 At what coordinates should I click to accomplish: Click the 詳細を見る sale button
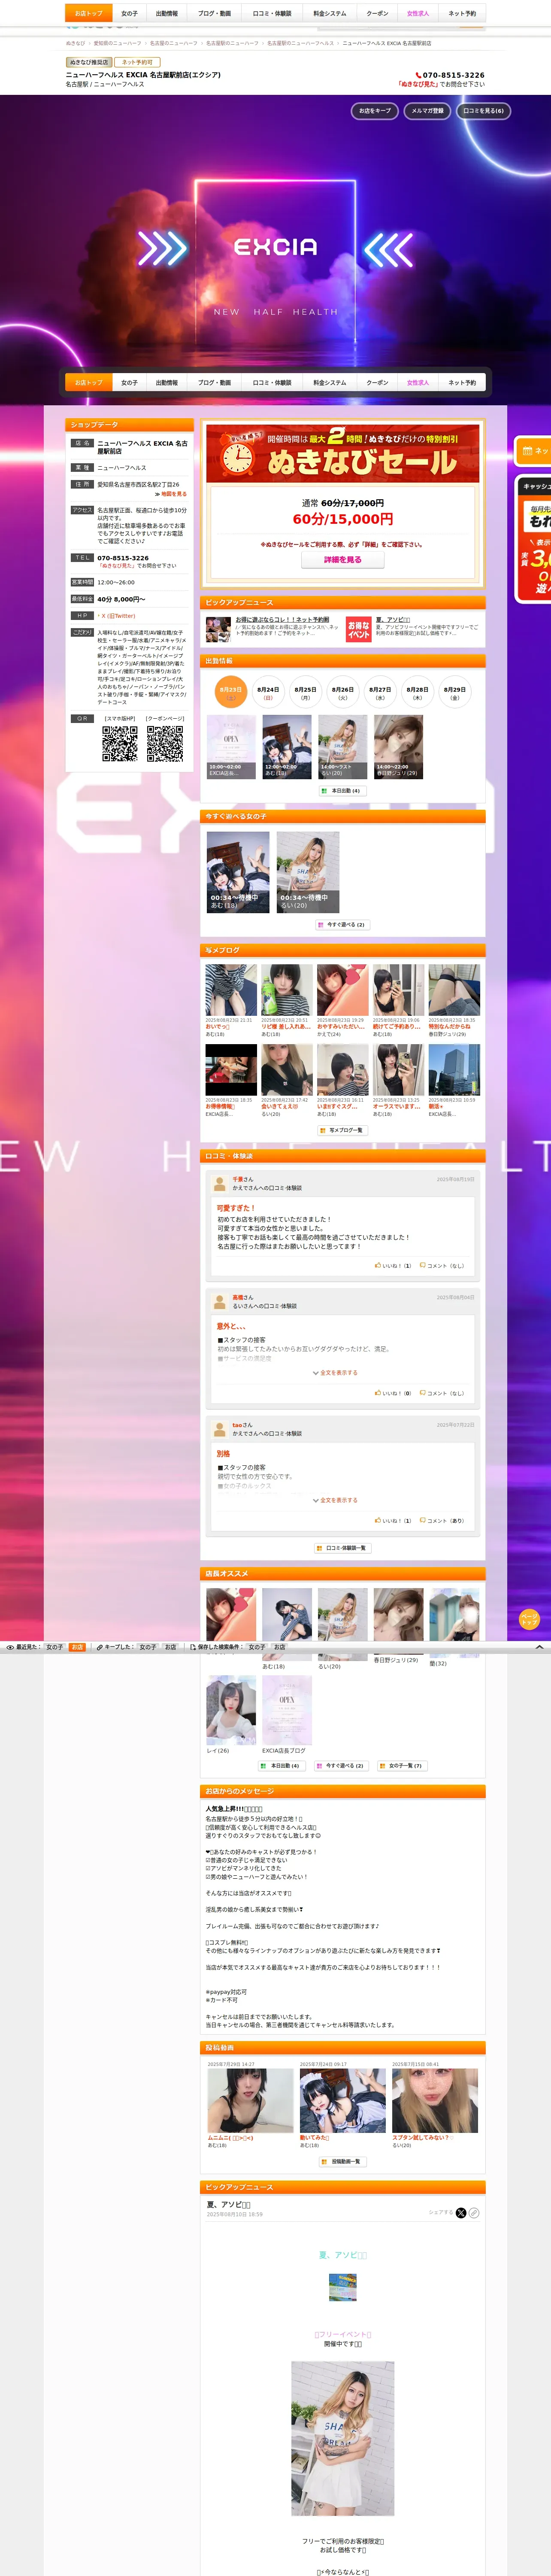[x=342, y=560]
